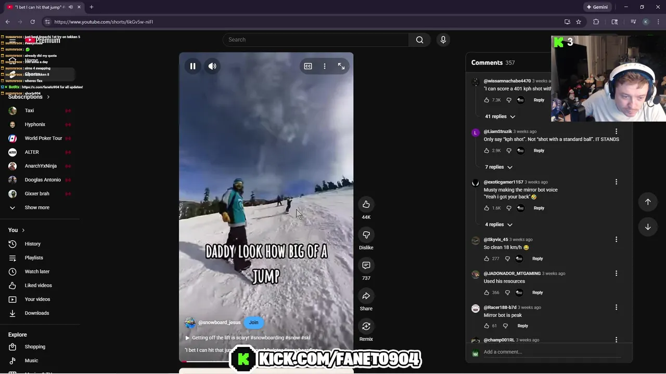Open Shopping under Explore
This screenshot has height=374, width=666.
(x=39, y=347)
